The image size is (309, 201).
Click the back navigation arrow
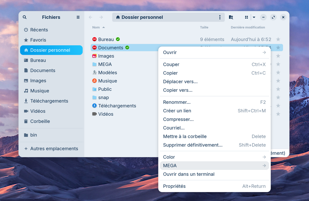91,17
